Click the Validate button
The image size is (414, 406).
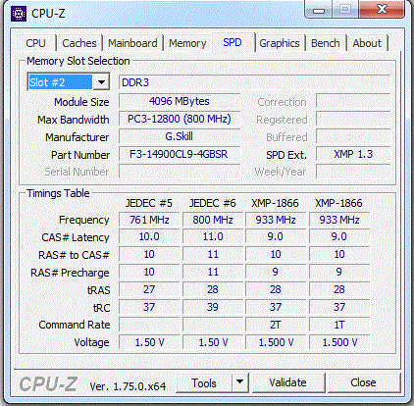click(287, 382)
